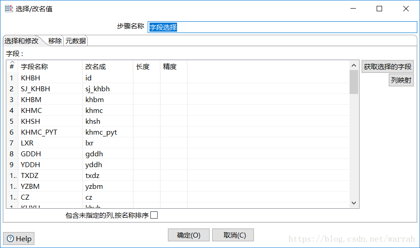Check 包含未指定的列,按名称排序 checkbox
The width and height of the screenshot is (420, 248).
[x=154, y=215]
